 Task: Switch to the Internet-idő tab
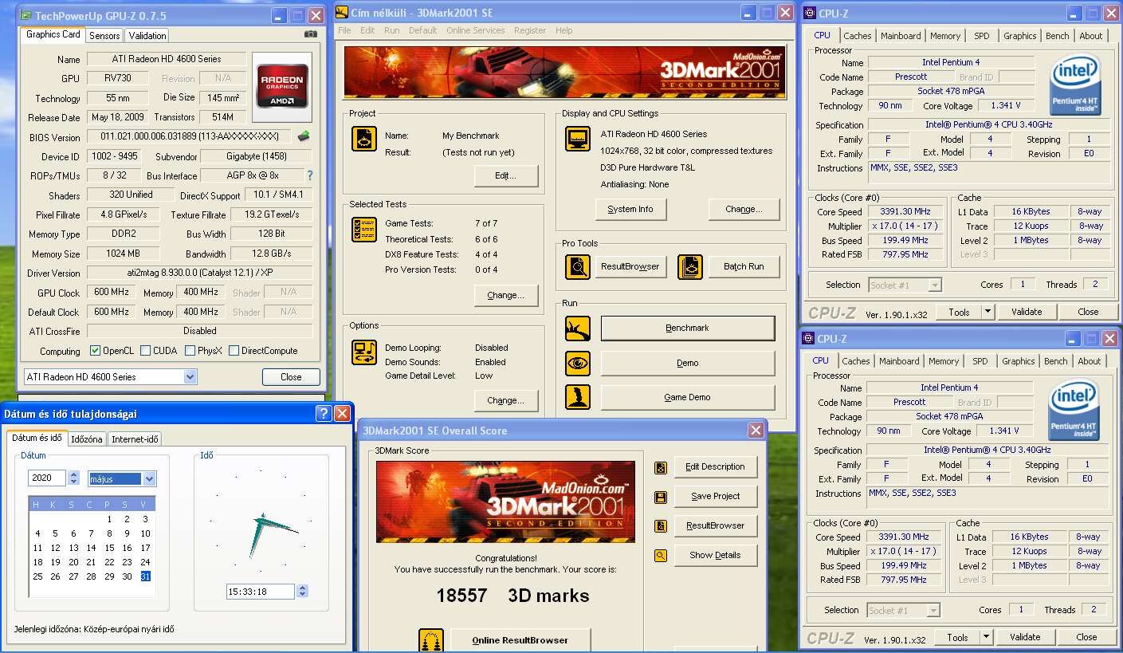tap(135, 439)
